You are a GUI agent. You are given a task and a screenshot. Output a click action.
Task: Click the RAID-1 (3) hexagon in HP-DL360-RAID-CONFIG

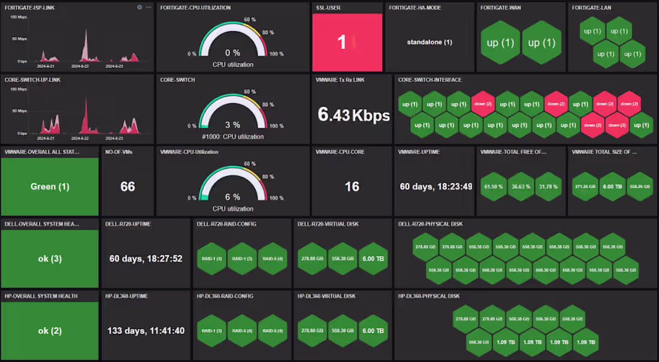211,331
